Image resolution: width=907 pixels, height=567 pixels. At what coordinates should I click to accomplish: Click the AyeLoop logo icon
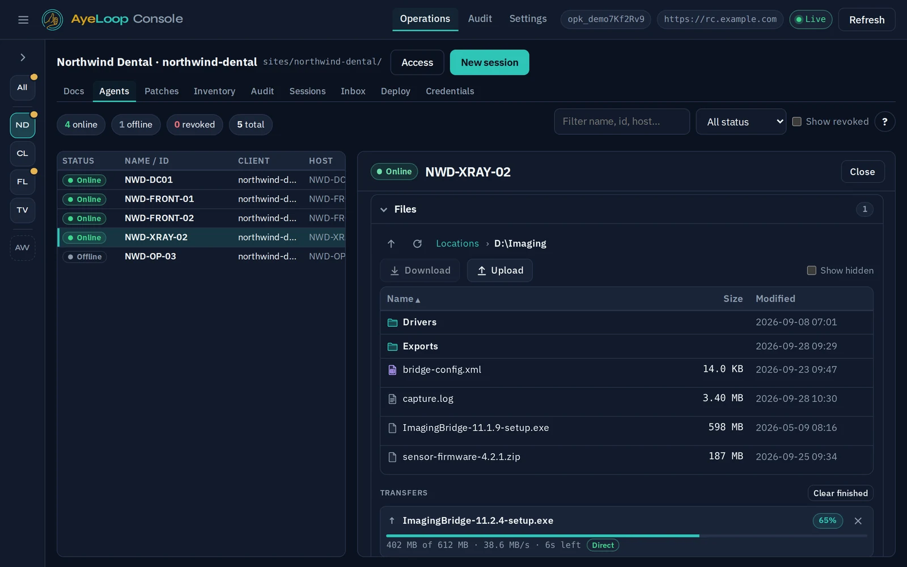pos(52,20)
